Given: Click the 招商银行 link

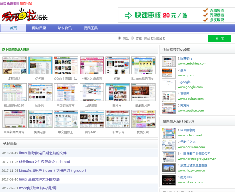Looking at the screenshot, I should 186,58.
